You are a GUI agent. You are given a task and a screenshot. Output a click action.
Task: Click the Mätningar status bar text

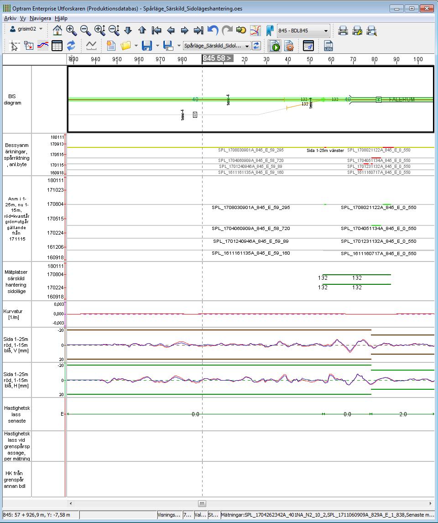pos(327,515)
